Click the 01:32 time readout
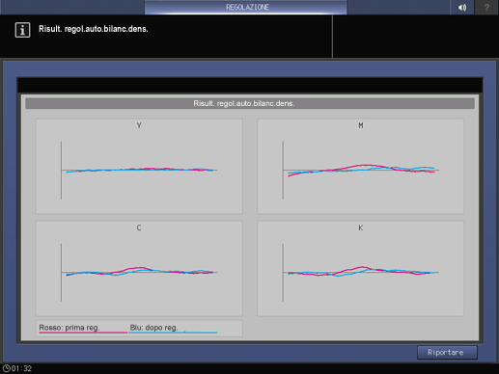The height and width of the screenshot is (374, 499). pos(22,368)
